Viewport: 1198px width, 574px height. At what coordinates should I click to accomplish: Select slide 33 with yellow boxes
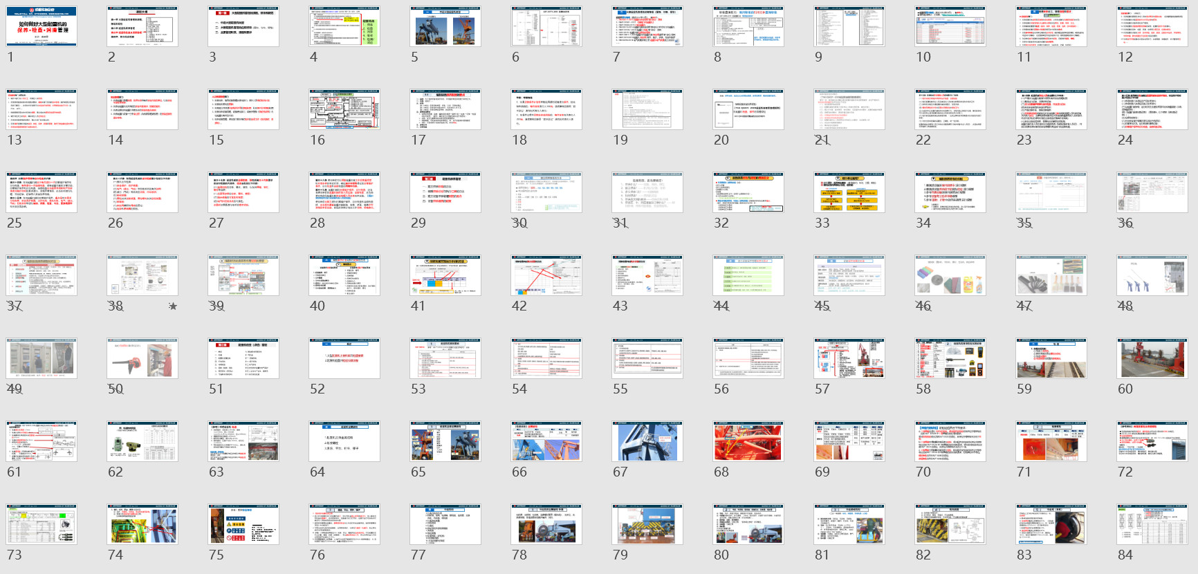849,193
